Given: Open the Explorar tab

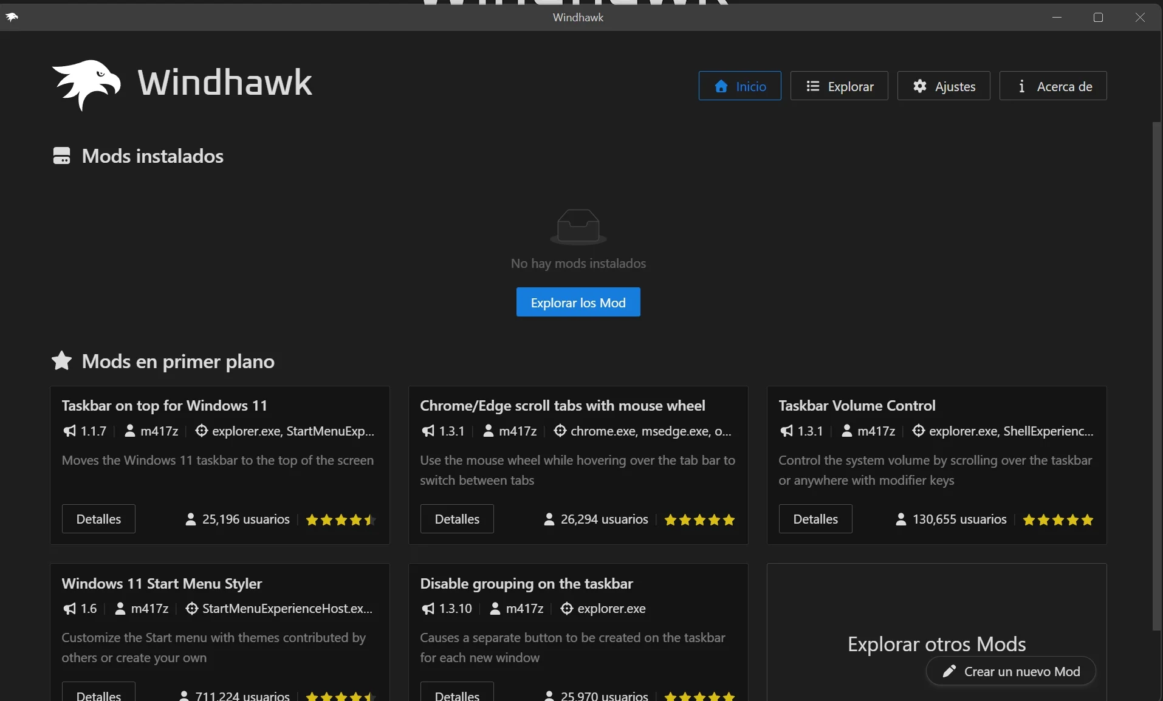Looking at the screenshot, I should coord(839,86).
